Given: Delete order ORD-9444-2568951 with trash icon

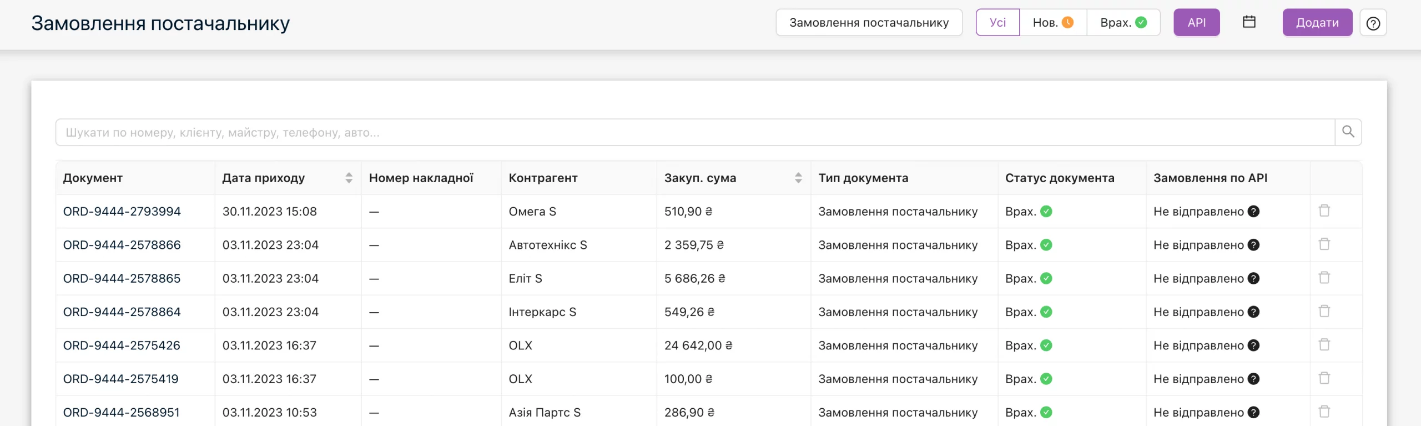Looking at the screenshot, I should point(1324,412).
